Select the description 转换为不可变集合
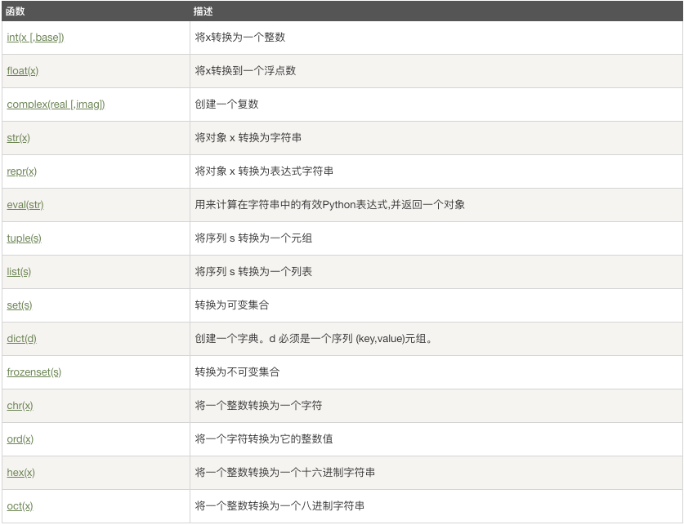The image size is (684, 525). (x=237, y=372)
